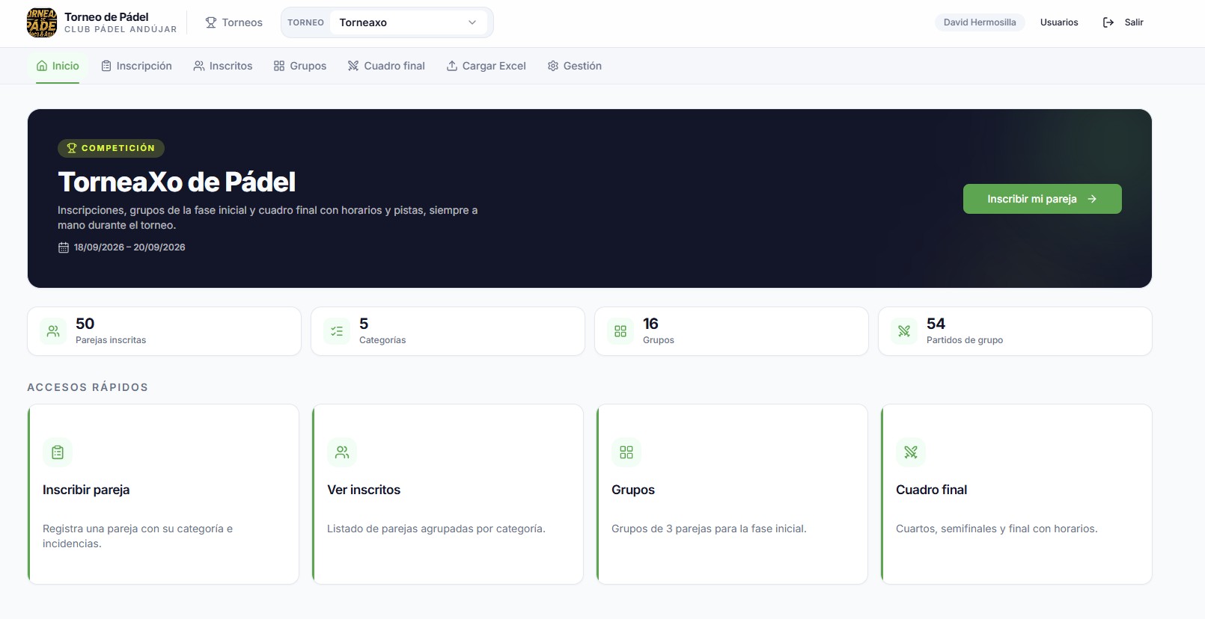The width and height of the screenshot is (1205, 619).
Task: Open the Usuarios link in the header
Action: 1059,22
